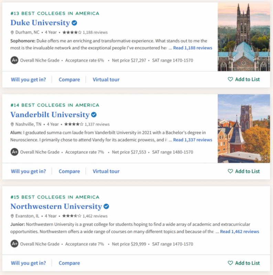
Task: Click the Junior review snippet for Northwestern
Action: [x=130, y=228]
